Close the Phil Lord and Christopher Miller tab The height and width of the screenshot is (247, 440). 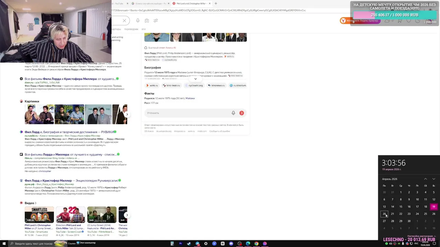tap(209, 3)
